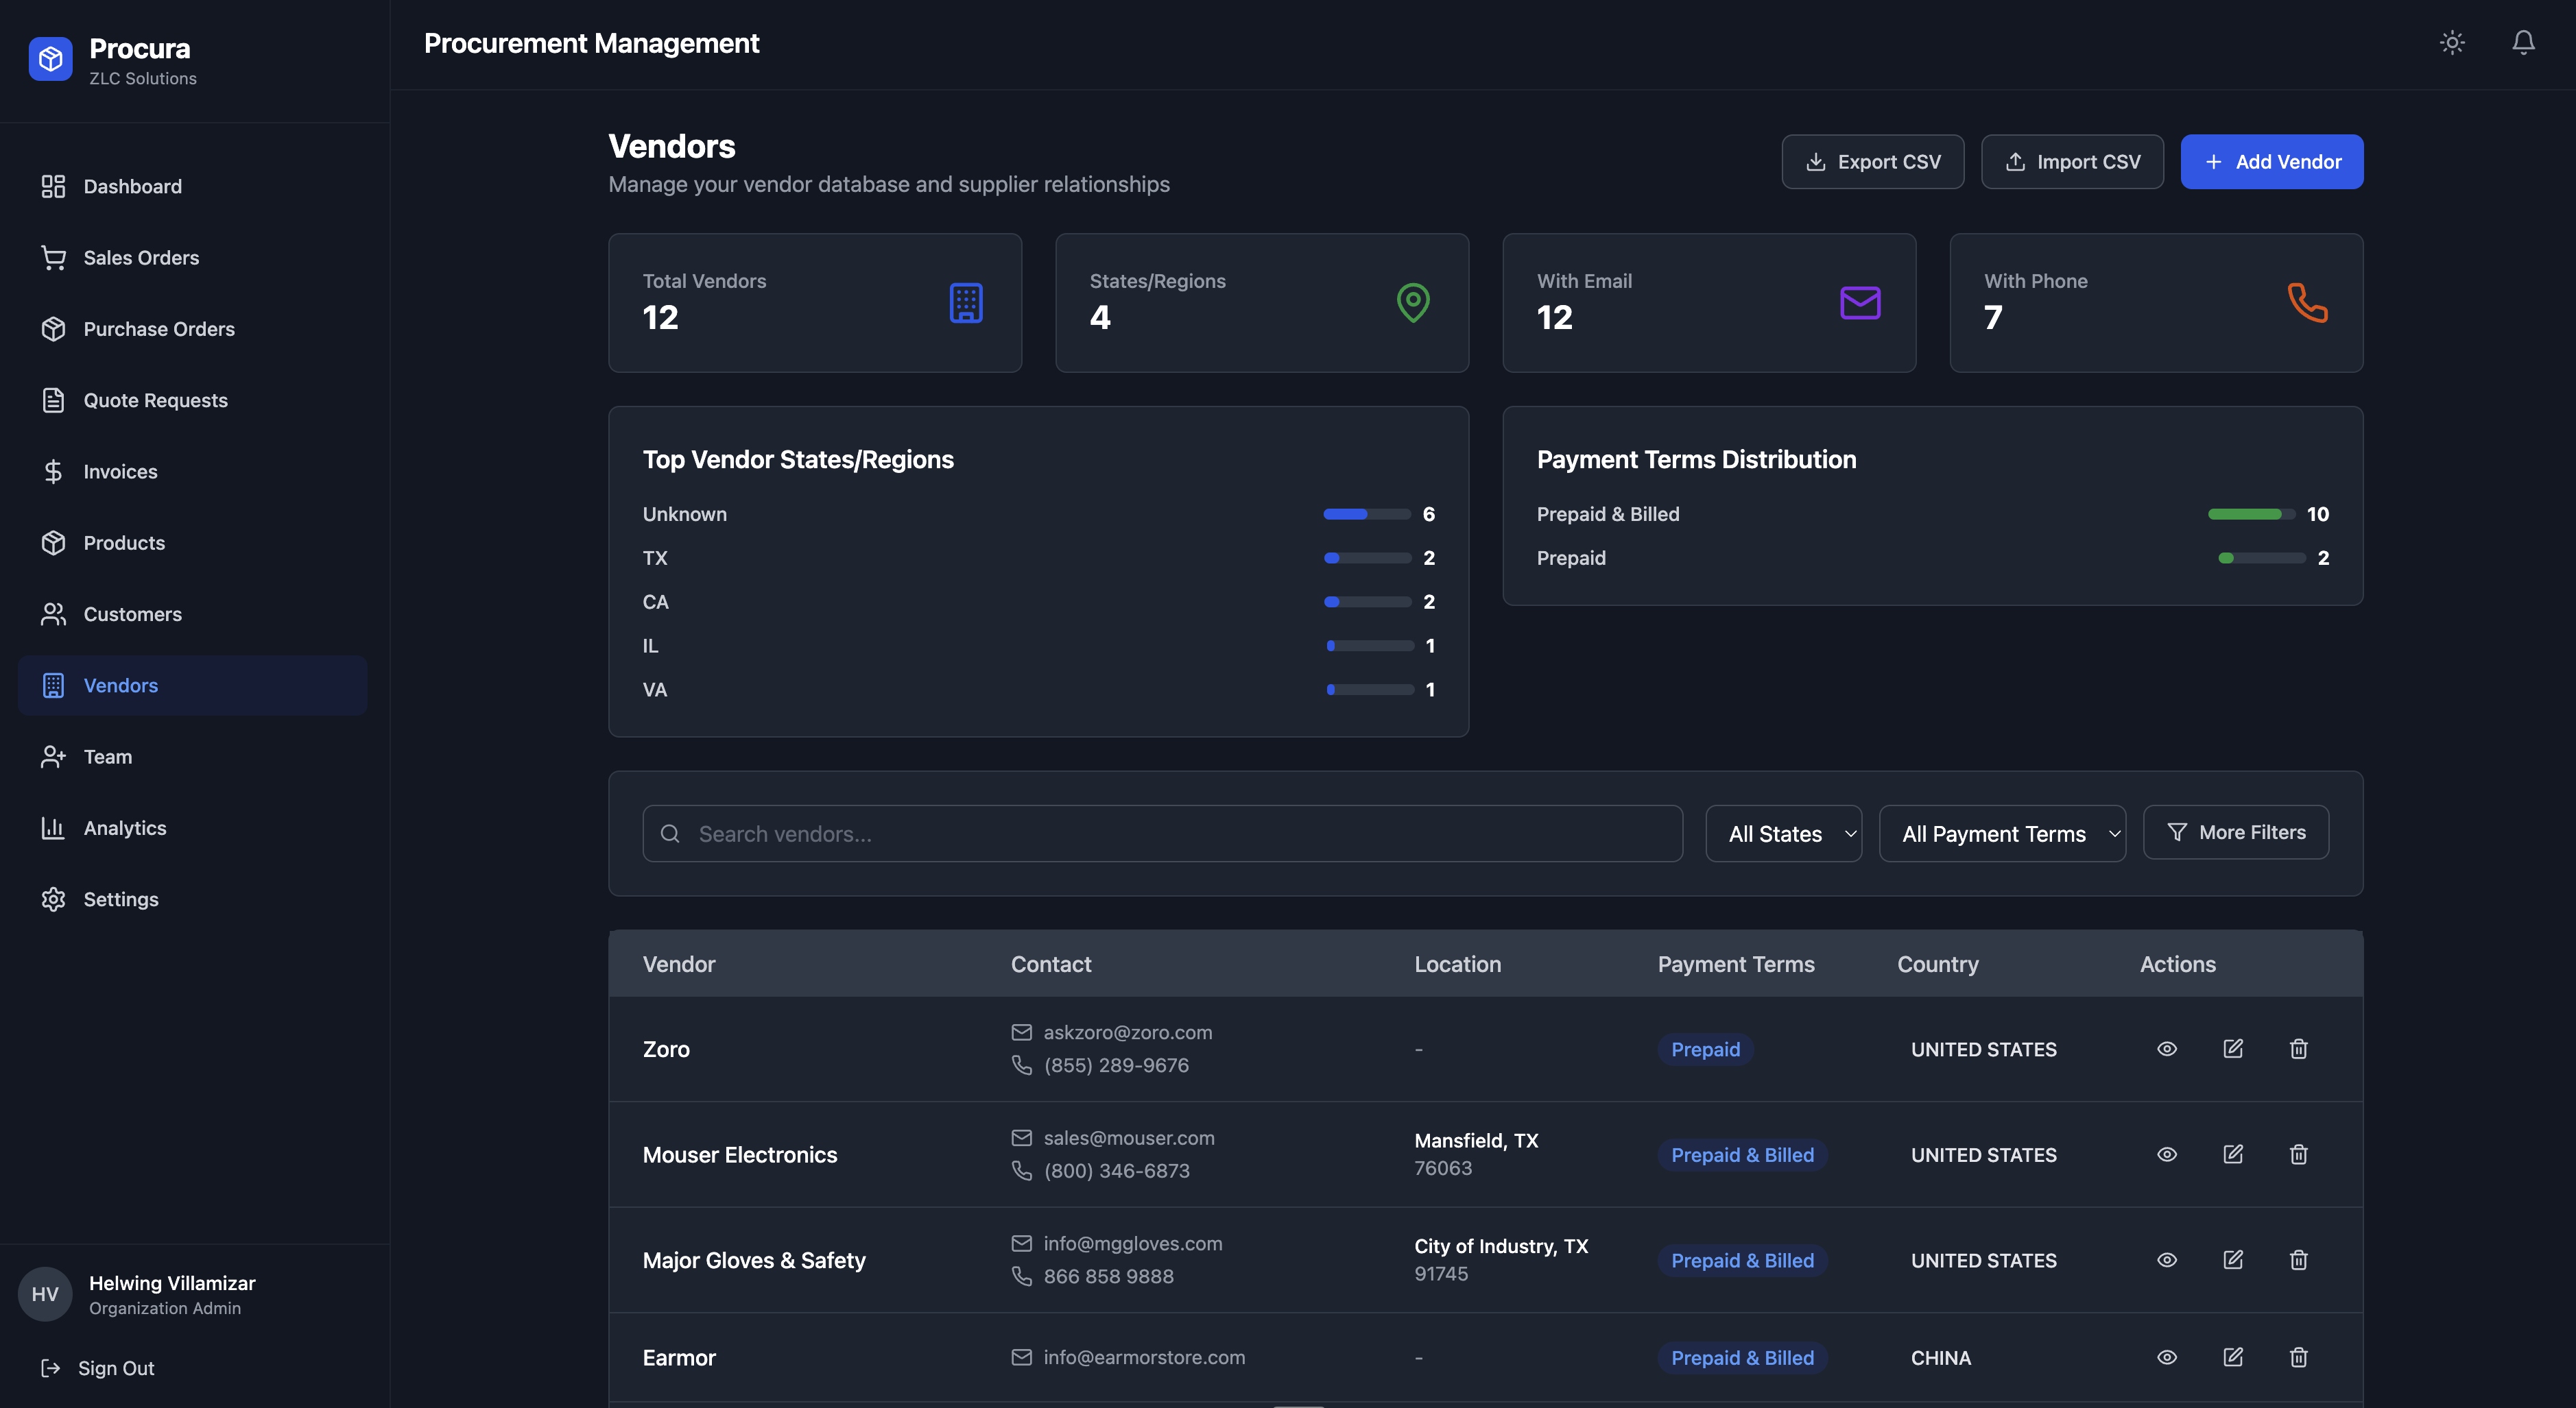Viewport: 2576px width, 1408px height.
Task: Click the HV user avatar
Action: click(x=45, y=1294)
